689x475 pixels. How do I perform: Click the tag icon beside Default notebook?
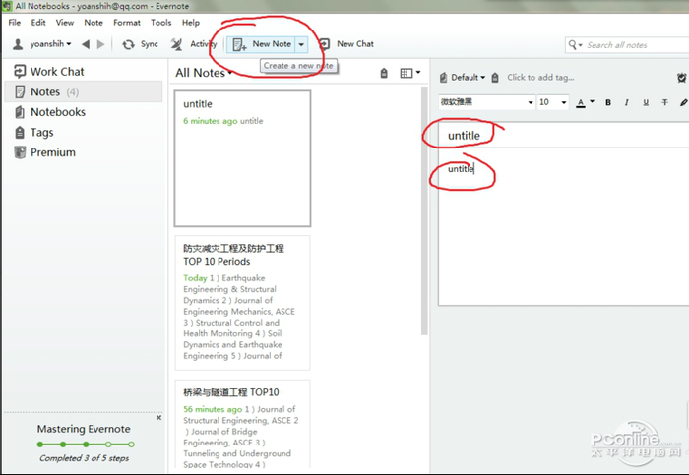495,78
